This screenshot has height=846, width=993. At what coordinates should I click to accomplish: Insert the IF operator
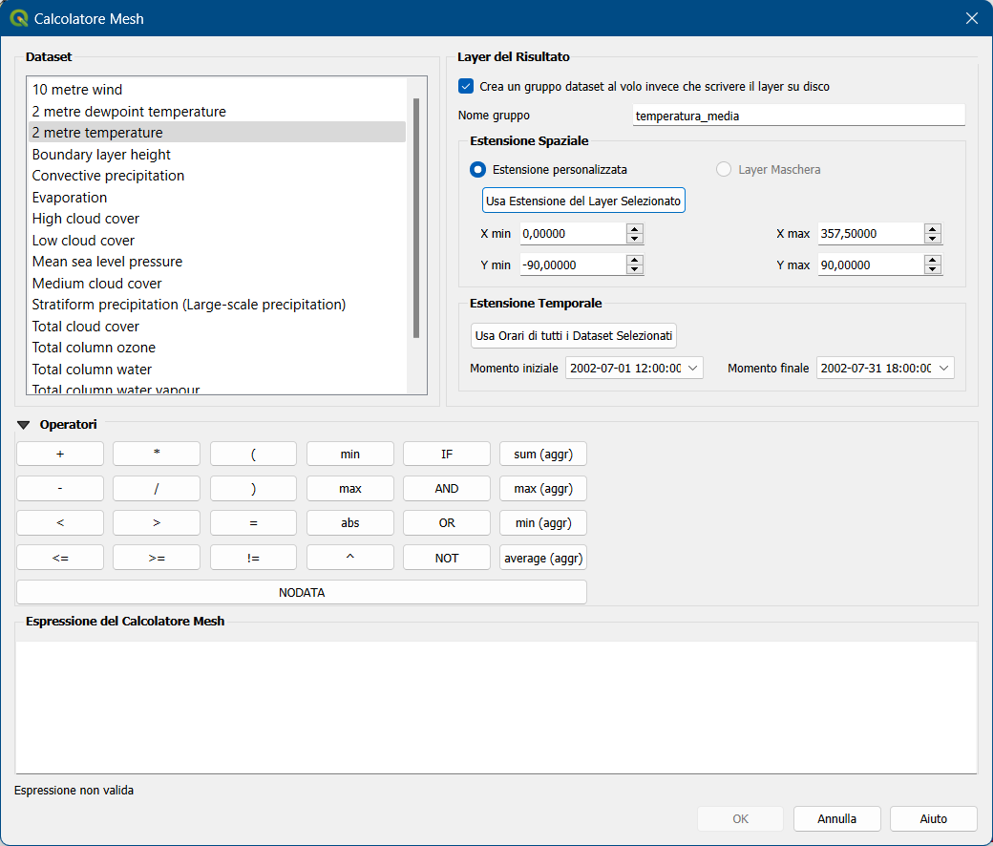[447, 454]
